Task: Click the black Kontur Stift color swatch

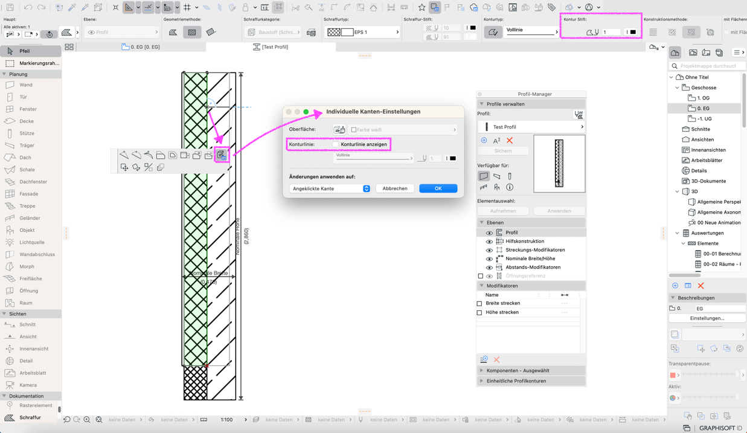Action: coord(632,32)
